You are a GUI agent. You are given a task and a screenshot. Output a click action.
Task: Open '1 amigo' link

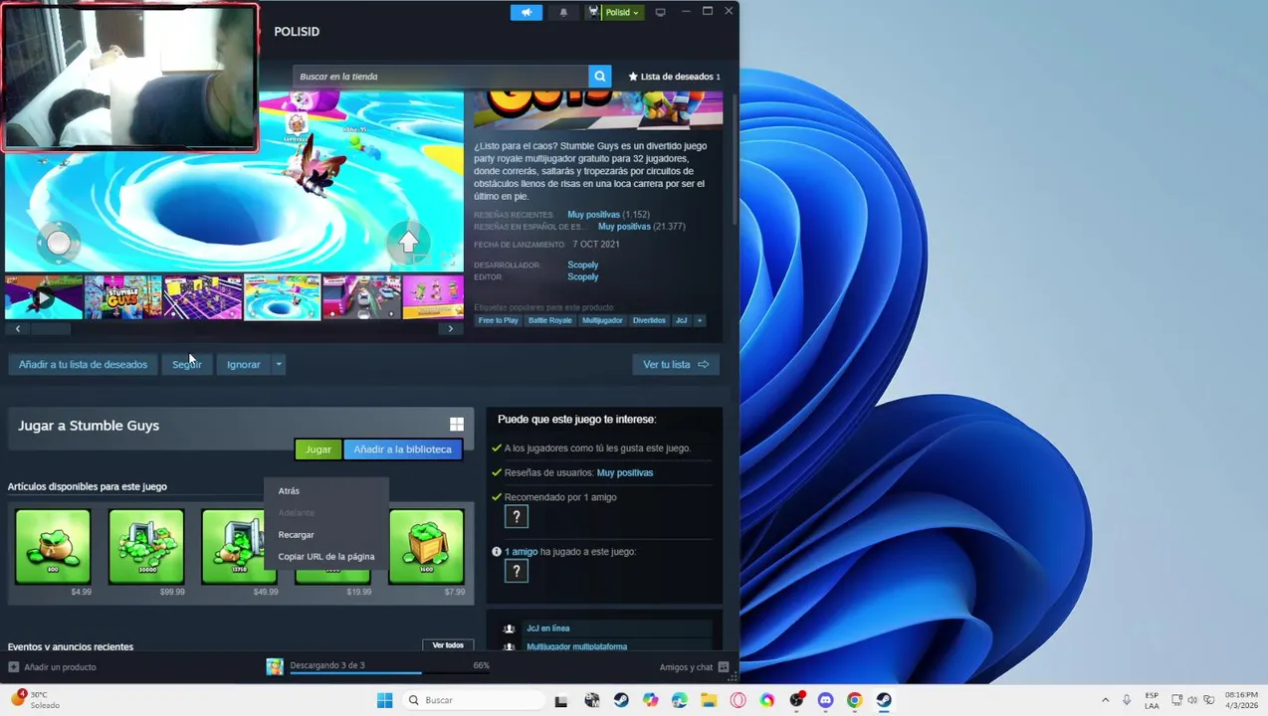click(x=521, y=552)
